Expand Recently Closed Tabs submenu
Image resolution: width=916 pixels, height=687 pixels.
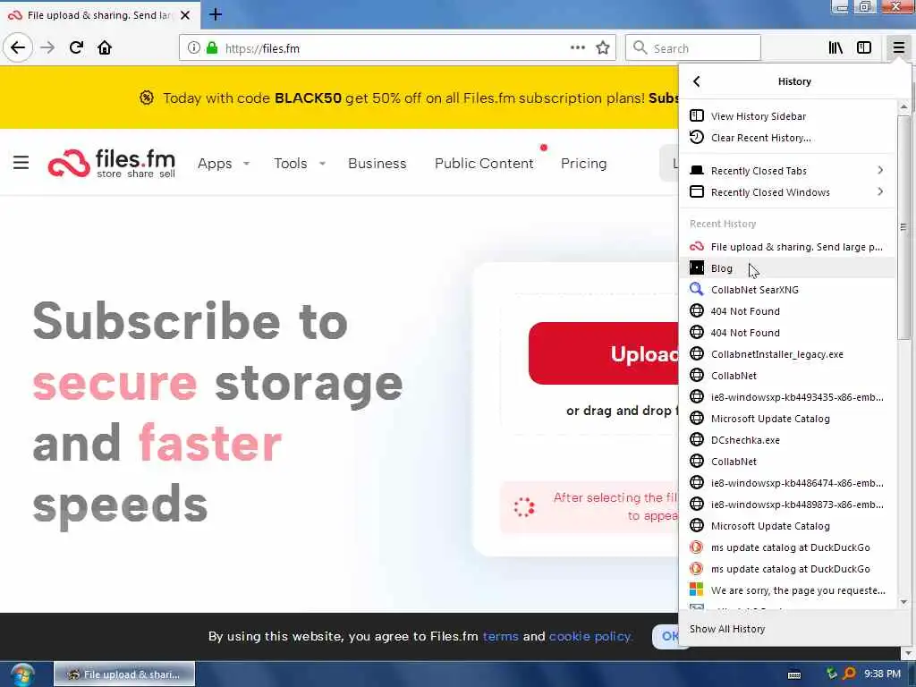(x=787, y=171)
